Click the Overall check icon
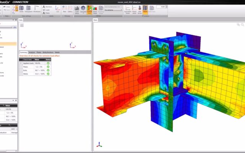The width and height of the screenshot is (245, 153). pyautogui.click(x=89, y=9)
